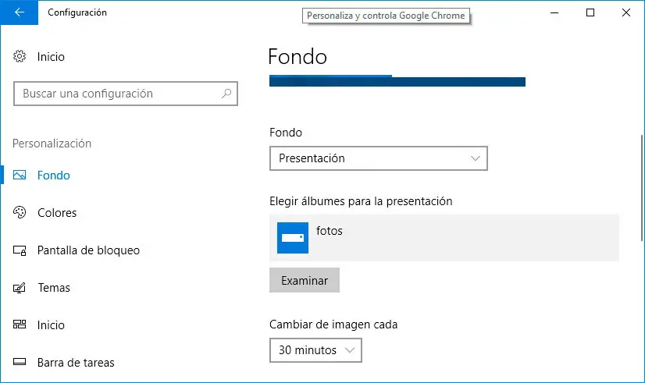
Task: Select Colores in the sidebar menu
Action: [x=57, y=213]
